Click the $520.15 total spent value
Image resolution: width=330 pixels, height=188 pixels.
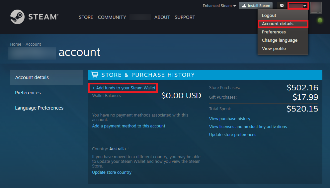(302, 109)
